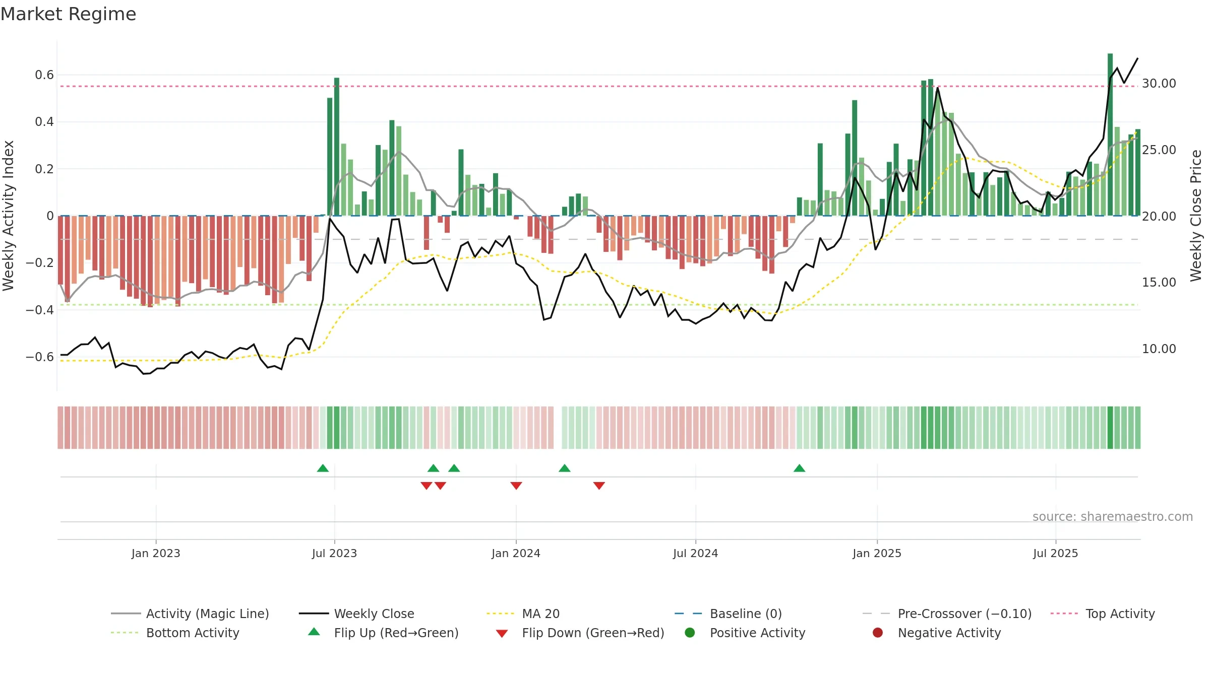Toggle the Baseline (0) legend entry
The height and width of the screenshot is (680, 1210).
tap(728, 614)
